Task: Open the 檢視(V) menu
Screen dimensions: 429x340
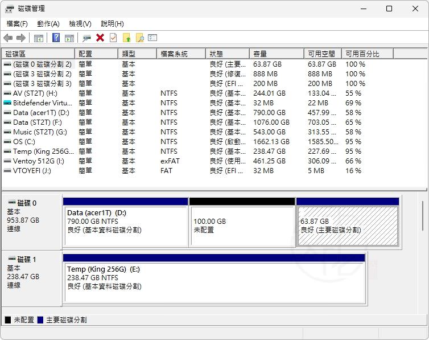Action: click(80, 24)
